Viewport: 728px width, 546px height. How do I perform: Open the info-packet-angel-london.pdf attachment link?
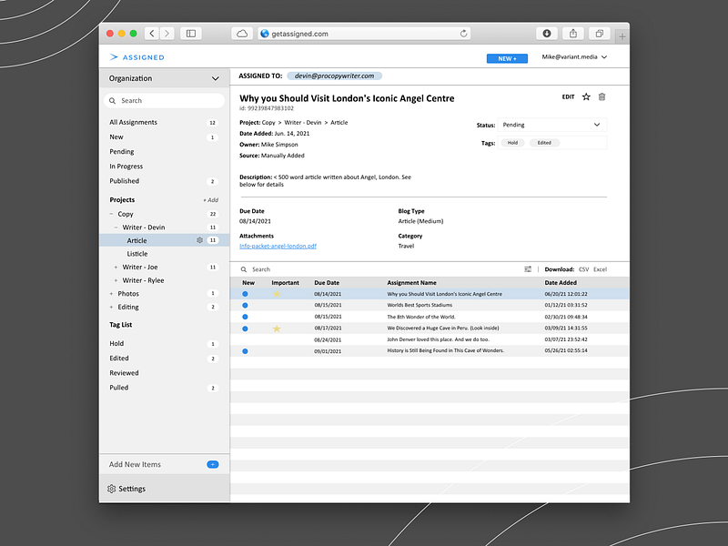278,246
